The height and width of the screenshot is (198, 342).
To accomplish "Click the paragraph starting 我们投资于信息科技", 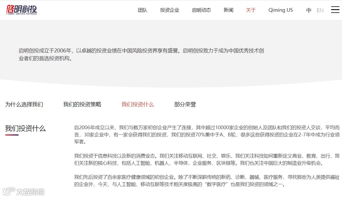I will pyautogui.click(x=207, y=159).
